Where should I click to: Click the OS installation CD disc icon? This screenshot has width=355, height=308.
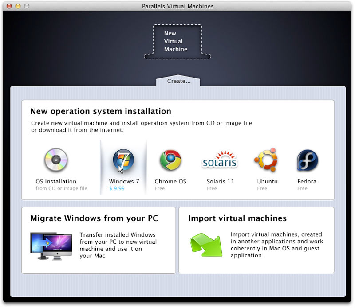coord(56,160)
